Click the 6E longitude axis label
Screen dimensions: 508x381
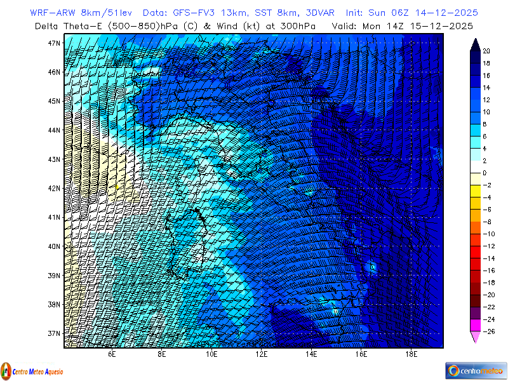[112, 354]
